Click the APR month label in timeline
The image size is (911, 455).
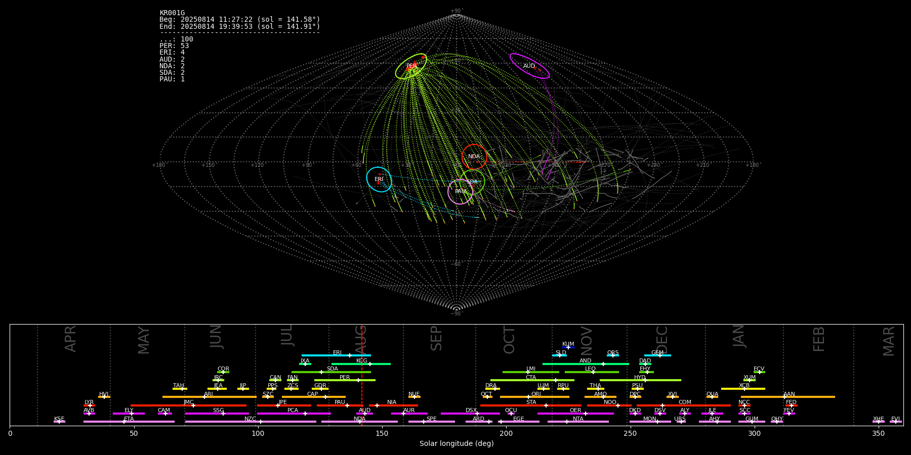click(x=70, y=339)
